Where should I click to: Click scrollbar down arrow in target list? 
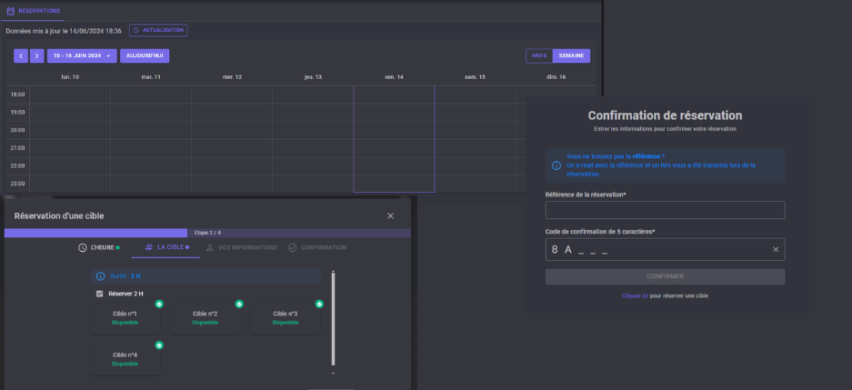333,374
